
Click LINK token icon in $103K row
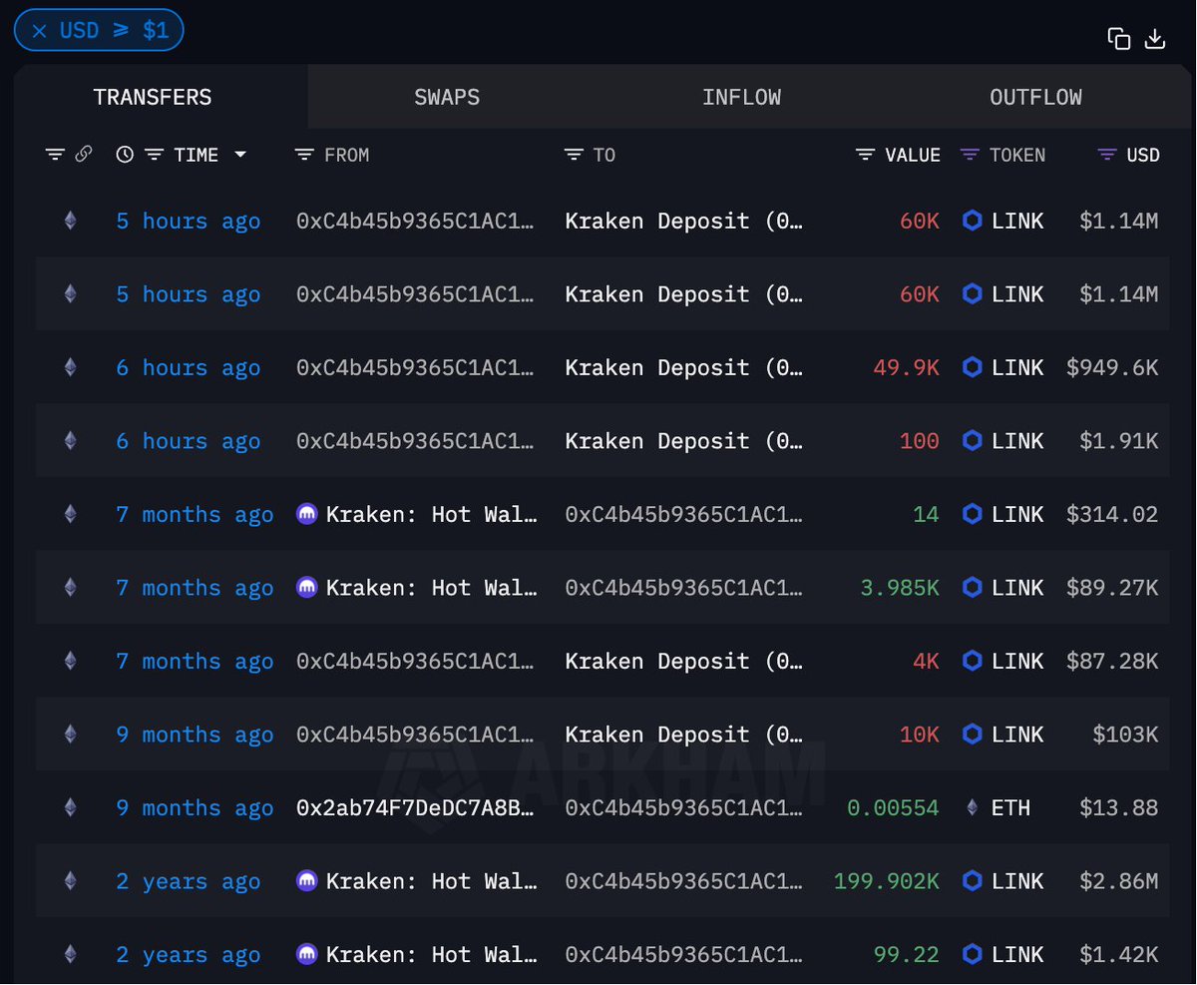click(973, 734)
